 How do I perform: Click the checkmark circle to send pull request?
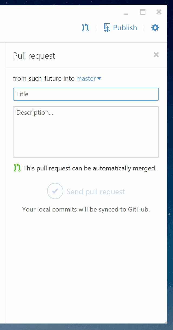coord(55,191)
